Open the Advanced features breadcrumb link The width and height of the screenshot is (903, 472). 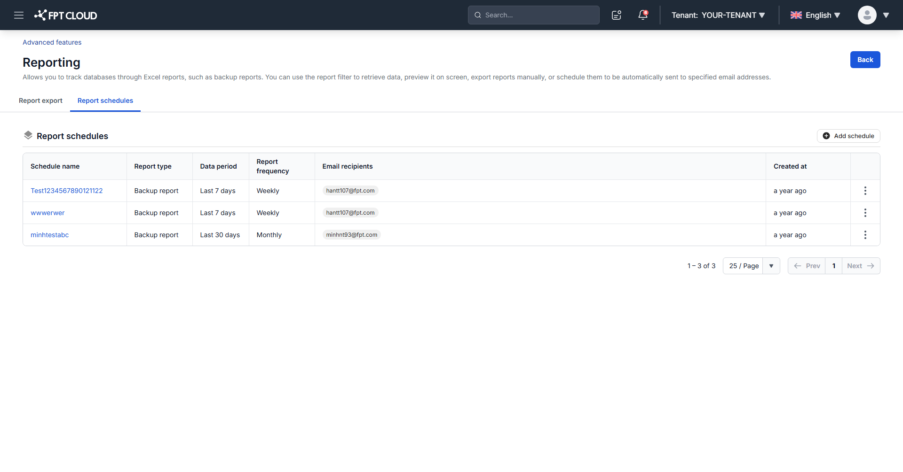click(x=52, y=42)
